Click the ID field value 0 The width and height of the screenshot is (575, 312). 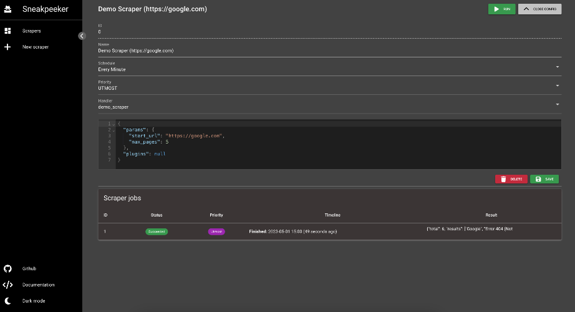99,32
